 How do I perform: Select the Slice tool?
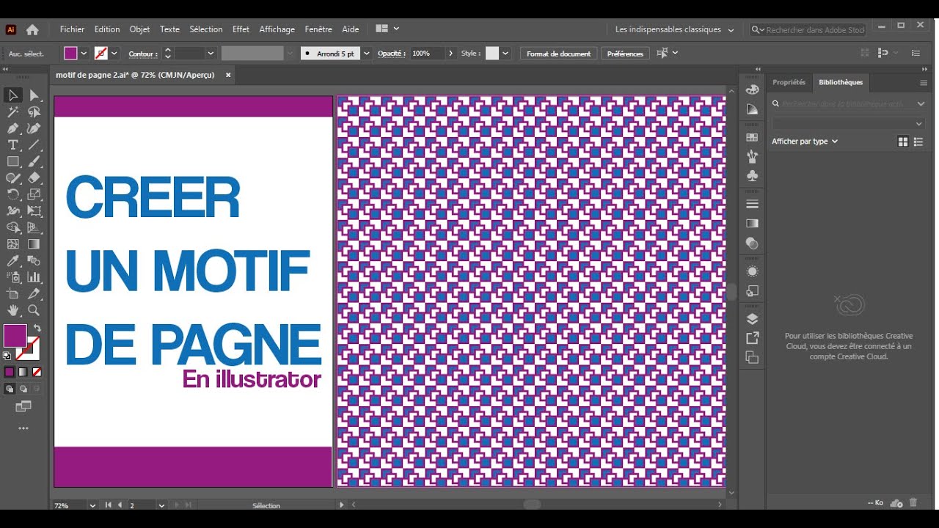pos(34,294)
